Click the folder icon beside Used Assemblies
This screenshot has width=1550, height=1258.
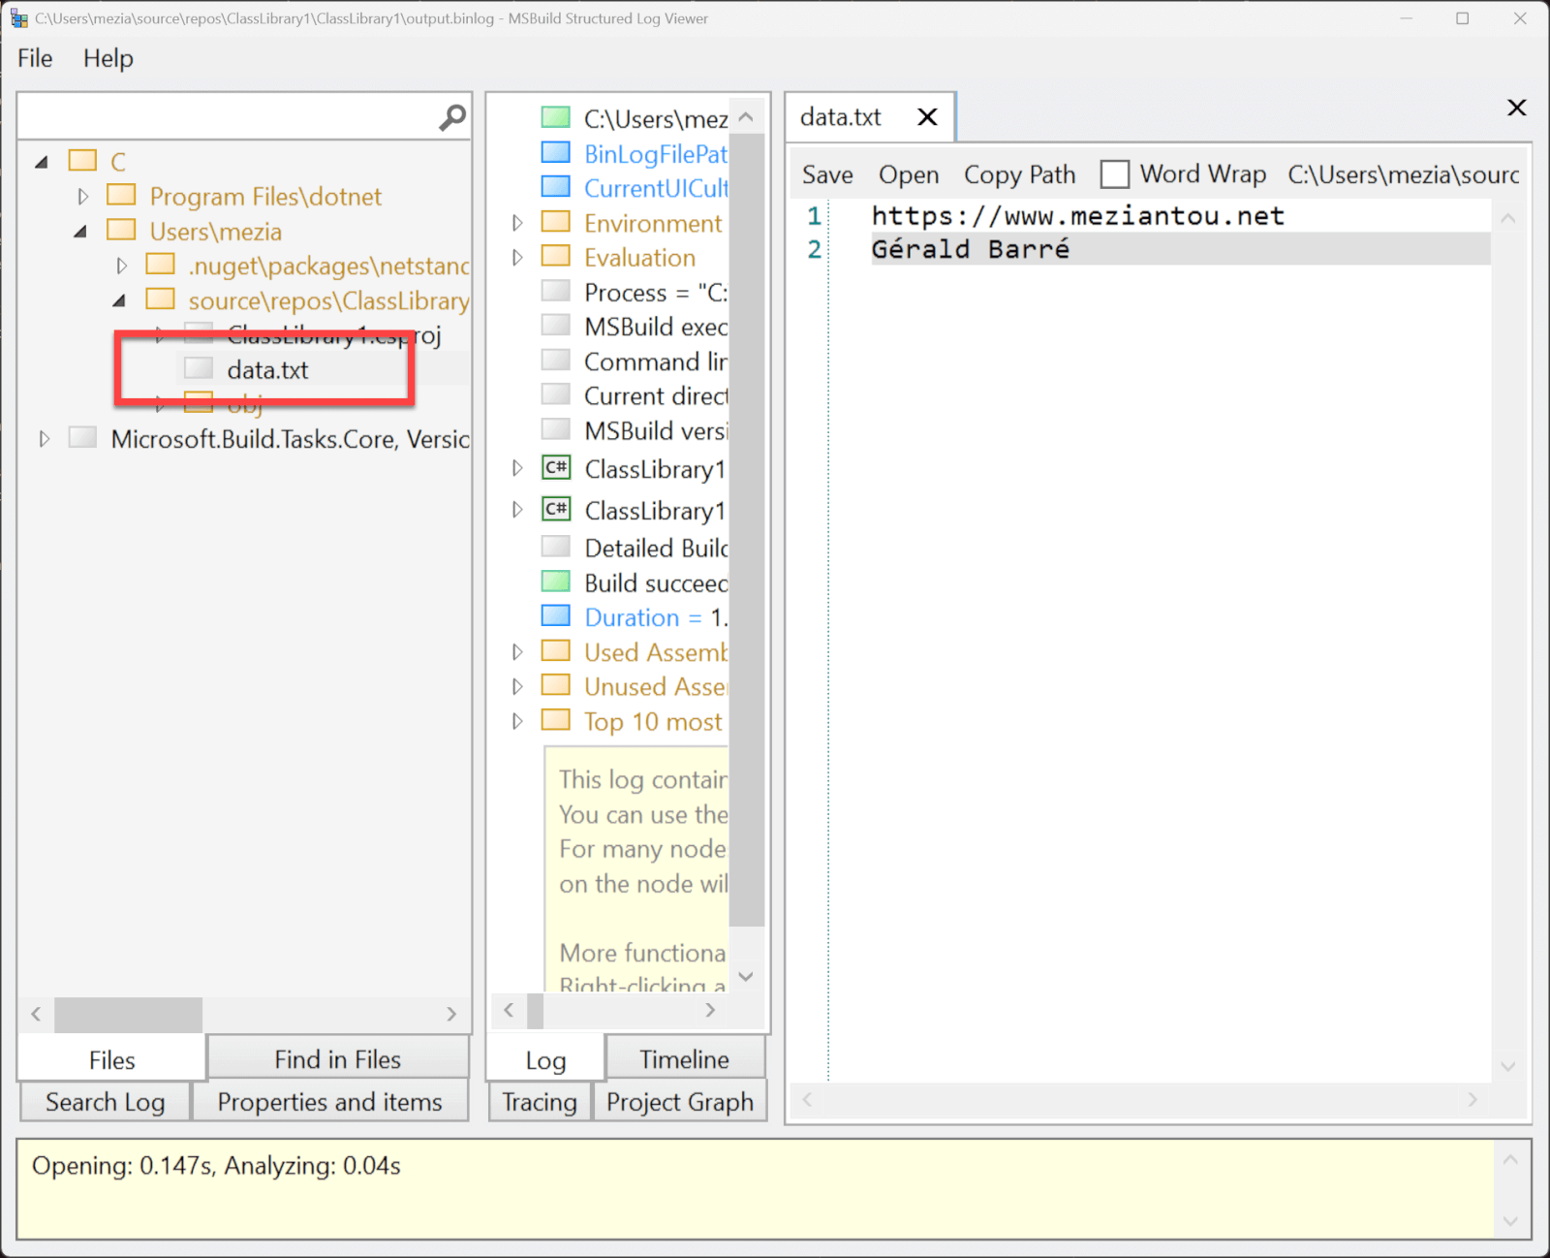click(556, 650)
